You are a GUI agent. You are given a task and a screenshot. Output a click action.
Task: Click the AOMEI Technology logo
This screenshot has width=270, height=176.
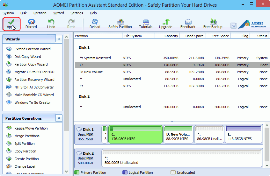tap(252, 24)
